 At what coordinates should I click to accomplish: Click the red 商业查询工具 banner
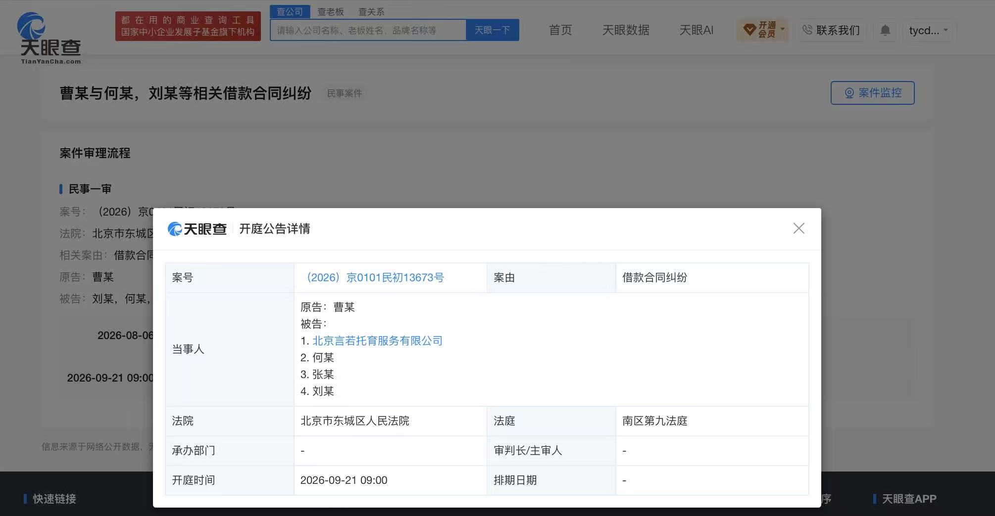pyautogui.click(x=188, y=26)
